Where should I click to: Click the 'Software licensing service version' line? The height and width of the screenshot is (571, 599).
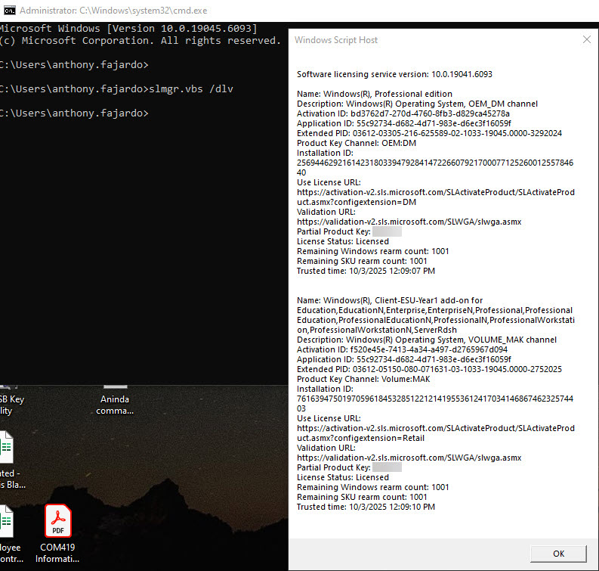[x=394, y=74]
